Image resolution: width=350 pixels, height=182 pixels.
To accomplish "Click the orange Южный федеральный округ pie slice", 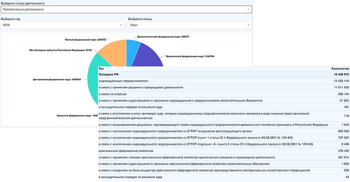I will (x=115, y=53).
